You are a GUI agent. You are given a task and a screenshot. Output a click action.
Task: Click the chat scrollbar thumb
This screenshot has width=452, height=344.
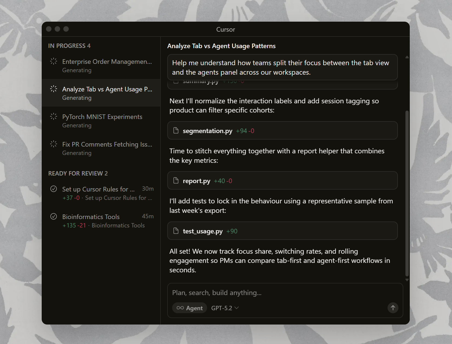coord(407,193)
